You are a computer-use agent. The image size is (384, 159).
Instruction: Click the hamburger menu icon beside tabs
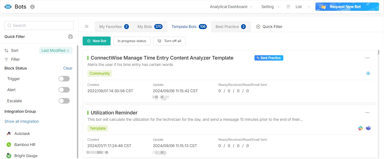click(87, 27)
